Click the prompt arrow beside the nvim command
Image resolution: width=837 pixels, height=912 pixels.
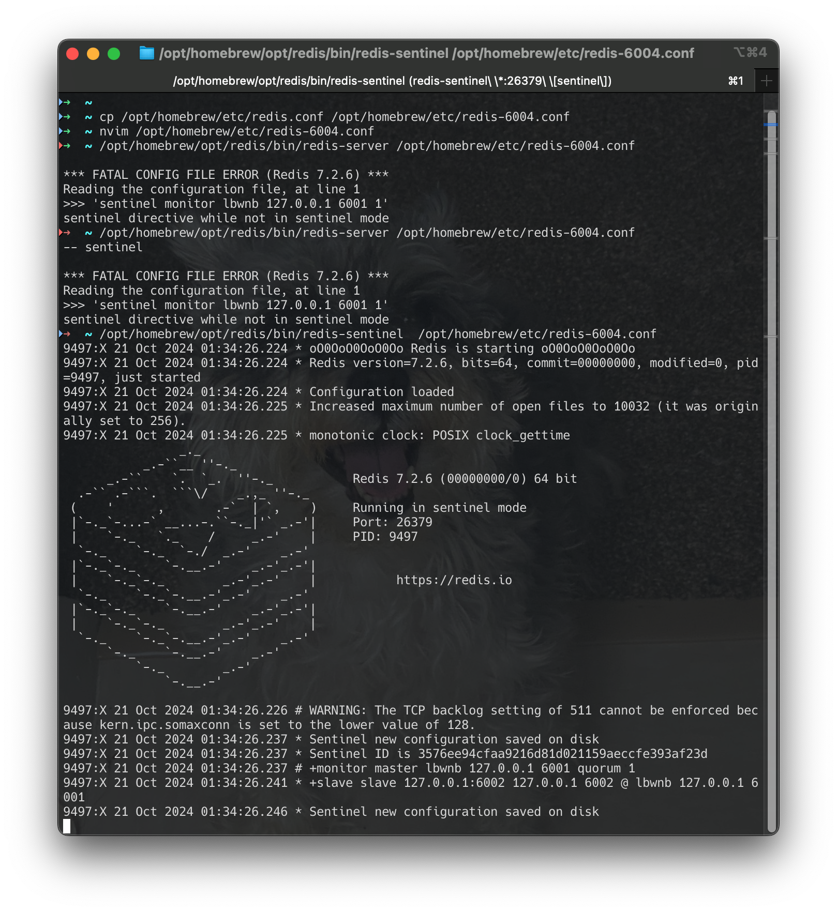65,131
